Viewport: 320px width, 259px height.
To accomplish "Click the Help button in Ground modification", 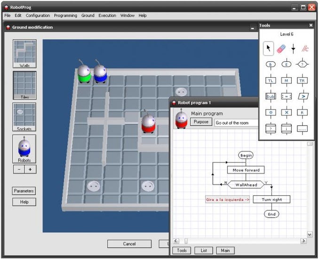I will [x=24, y=202].
